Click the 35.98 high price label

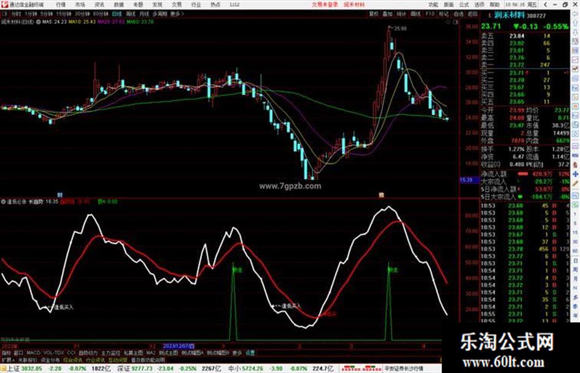400,28
